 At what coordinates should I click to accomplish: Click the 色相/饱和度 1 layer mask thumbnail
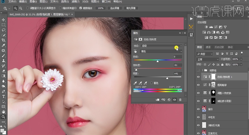213,77
